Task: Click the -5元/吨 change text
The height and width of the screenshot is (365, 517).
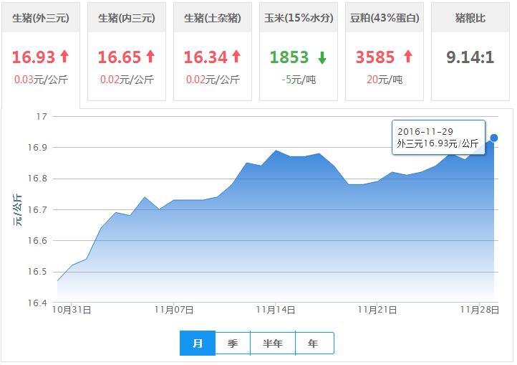Action: coord(299,80)
